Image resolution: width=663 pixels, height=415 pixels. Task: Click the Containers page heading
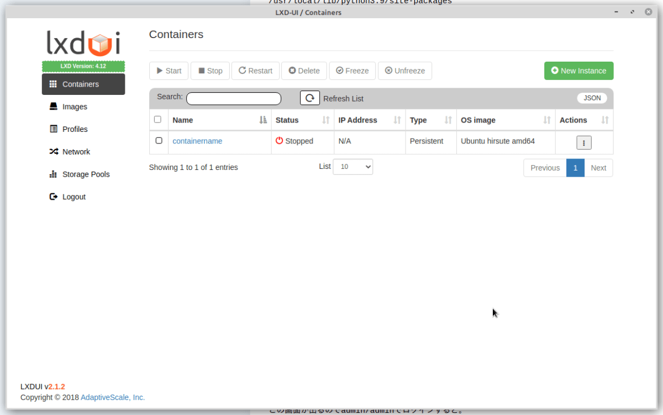point(176,34)
